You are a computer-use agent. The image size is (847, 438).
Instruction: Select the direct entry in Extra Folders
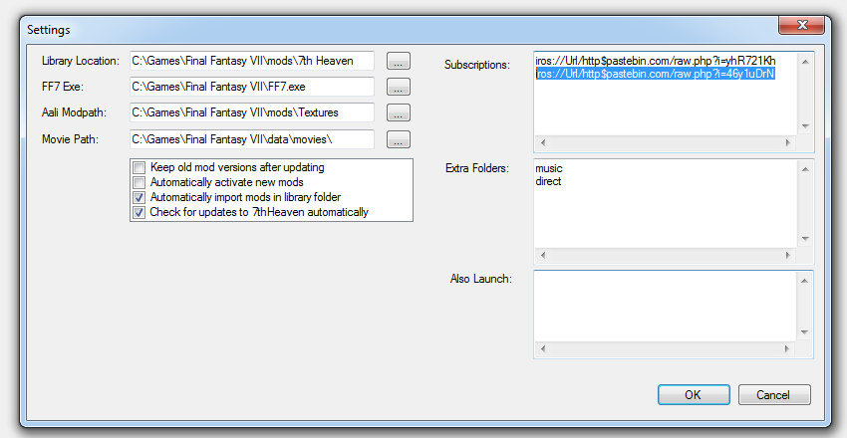548,182
